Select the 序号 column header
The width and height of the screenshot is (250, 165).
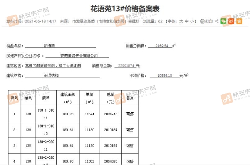point(14,98)
